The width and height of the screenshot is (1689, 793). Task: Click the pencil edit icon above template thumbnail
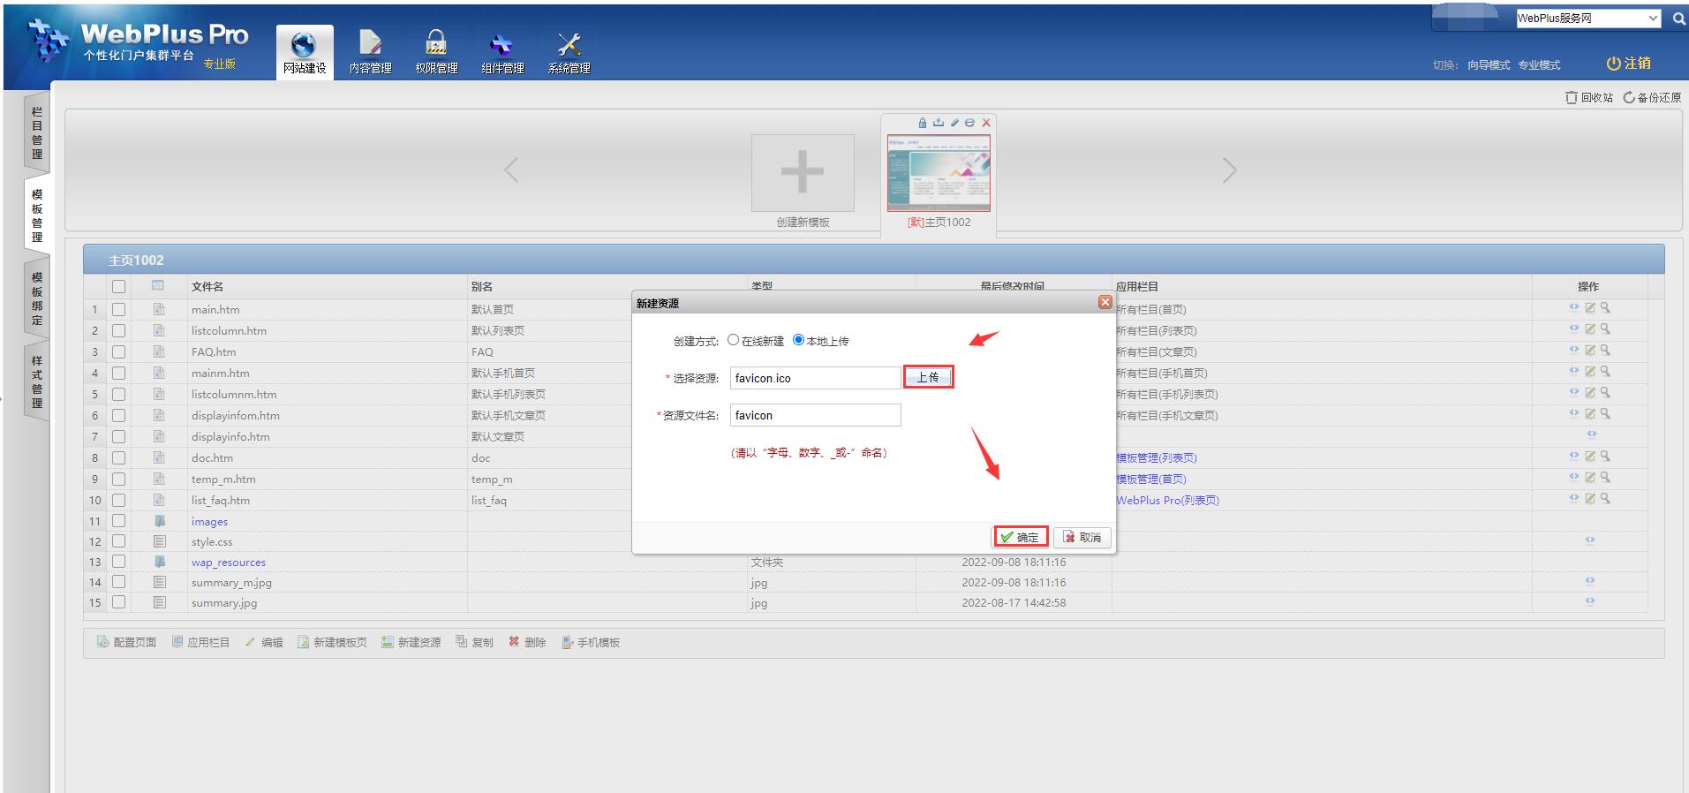pos(954,123)
